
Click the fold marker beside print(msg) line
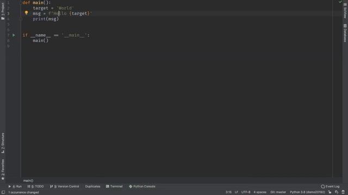pos(21,19)
